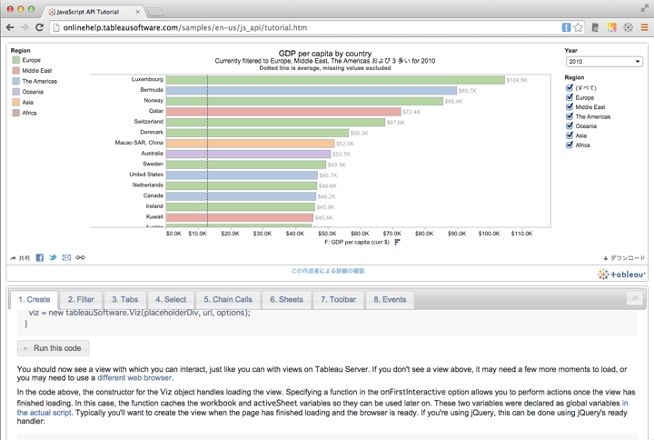Open the 6. Sheets tab
654x440 pixels.
pos(286,299)
